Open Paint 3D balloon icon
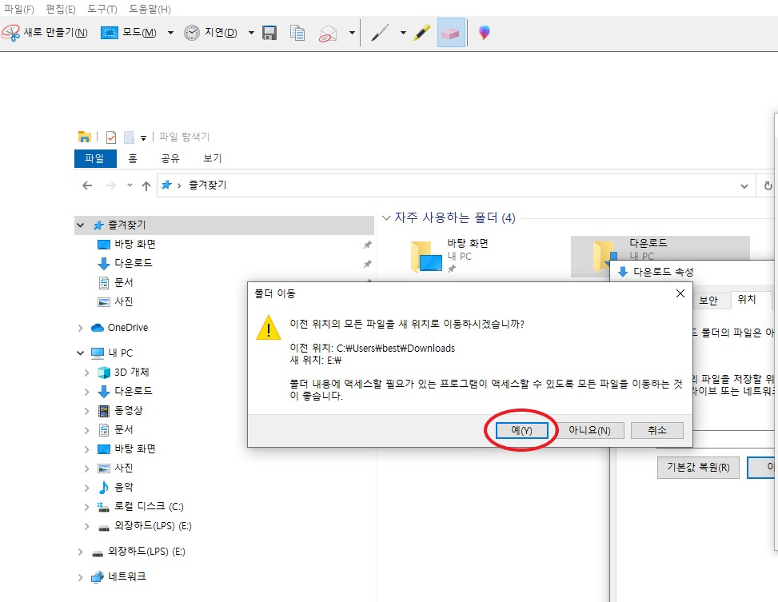 (x=485, y=33)
